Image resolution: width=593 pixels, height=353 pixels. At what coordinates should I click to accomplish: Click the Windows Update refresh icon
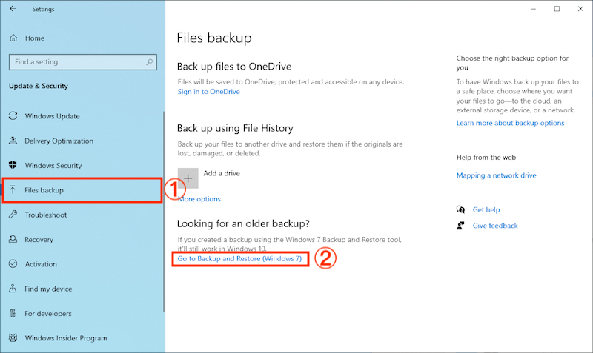[13, 116]
